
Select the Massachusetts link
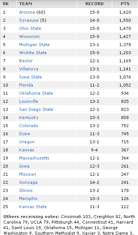pyautogui.click(x=34, y=158)
